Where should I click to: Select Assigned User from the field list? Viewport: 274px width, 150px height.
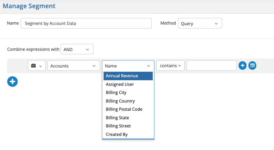[x=128, y=84]
